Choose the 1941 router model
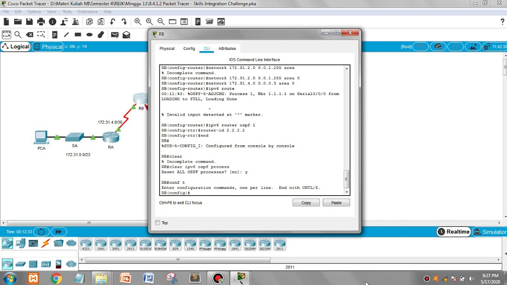Image resolution: width=507 pixels, height=285 pixels. [x=101, y=245]
